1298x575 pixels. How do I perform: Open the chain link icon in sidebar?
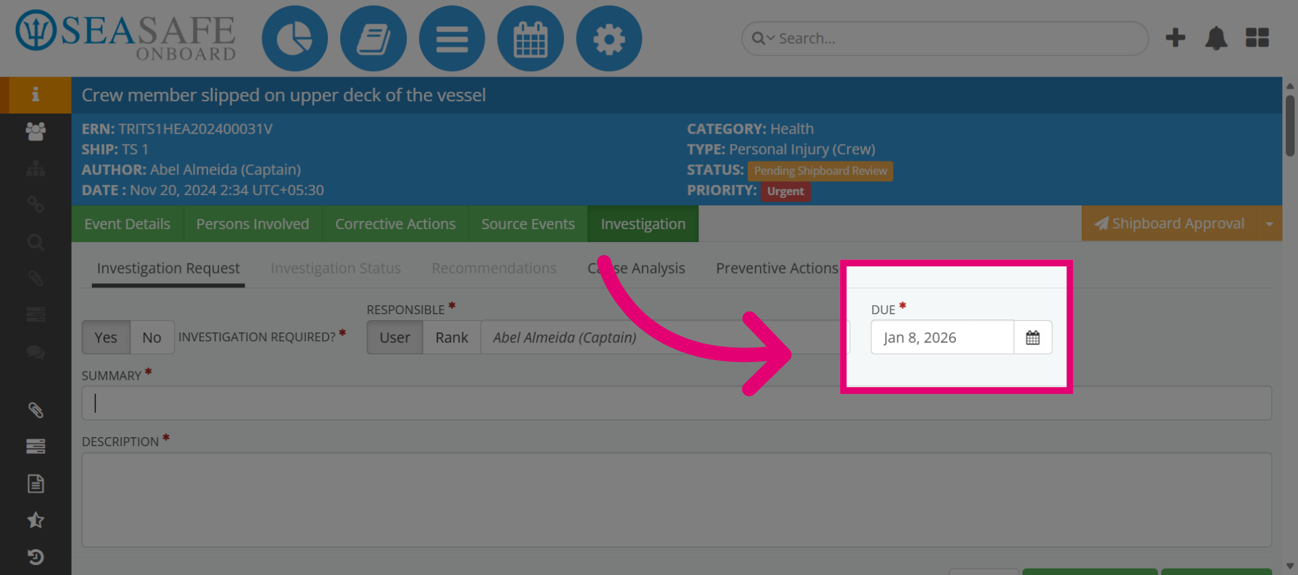[x=36, y=205]
